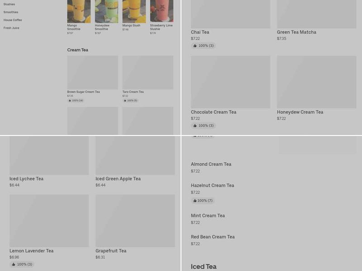The height and width of the screenshot is (271, 362).
Task: Choose Almond Cream Tea from list
Action: 211,168
